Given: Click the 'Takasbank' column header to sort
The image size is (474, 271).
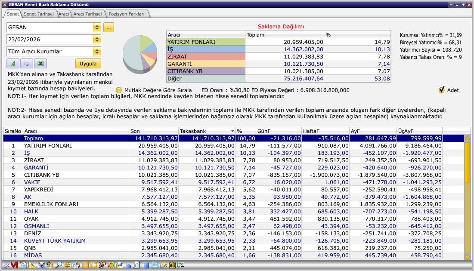Looking at the screenshot, I should [207, 131].
